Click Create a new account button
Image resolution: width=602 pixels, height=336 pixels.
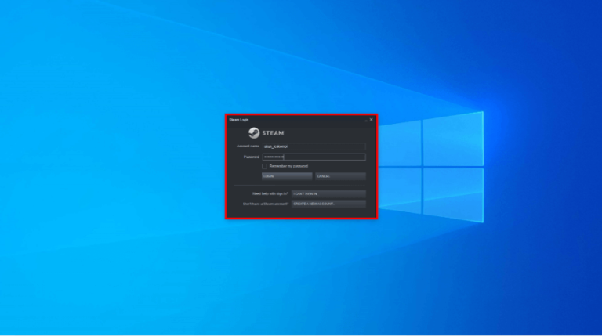[328, 204]
